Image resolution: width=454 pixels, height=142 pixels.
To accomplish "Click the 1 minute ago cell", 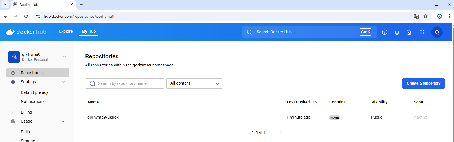I will tap(298, 117).
